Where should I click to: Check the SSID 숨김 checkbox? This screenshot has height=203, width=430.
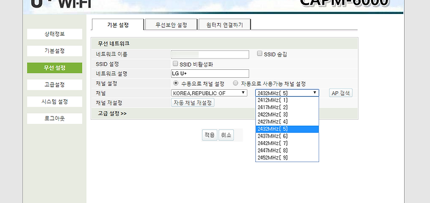[260, 54]
